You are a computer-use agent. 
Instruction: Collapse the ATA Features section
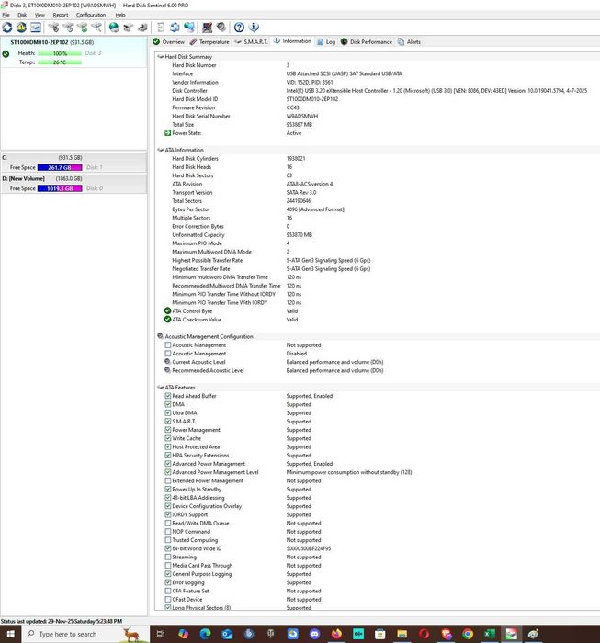[161, 387]
